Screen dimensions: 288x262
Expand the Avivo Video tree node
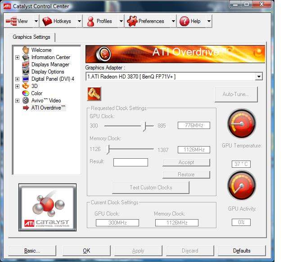click(17, 101)
